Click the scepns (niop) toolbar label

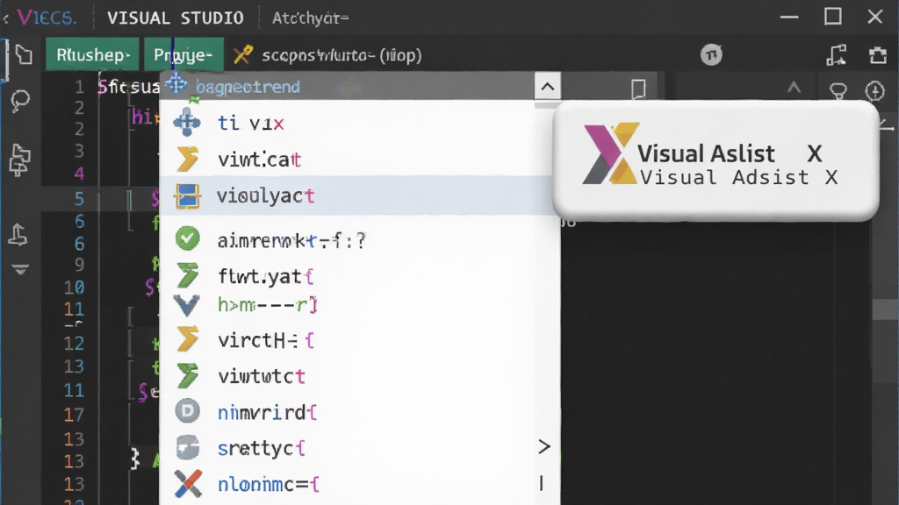point(342,55)
